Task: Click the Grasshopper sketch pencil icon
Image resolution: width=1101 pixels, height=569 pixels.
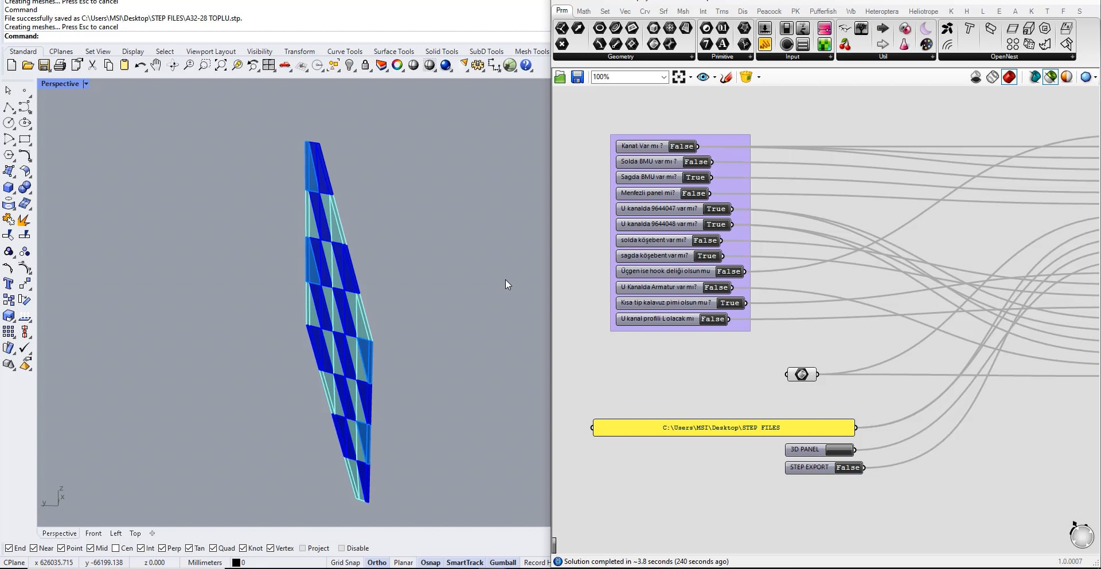Action: (x=726, y=77)
